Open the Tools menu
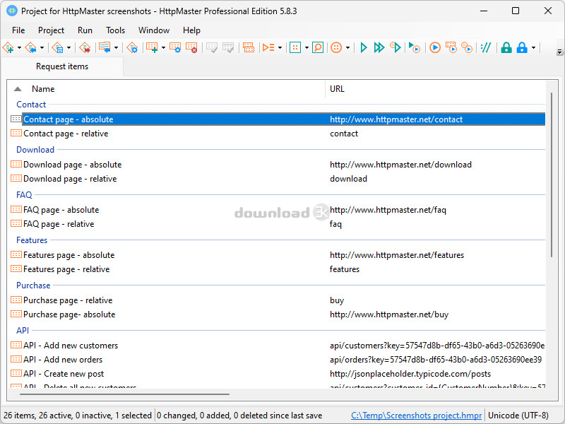 [115, 30]
